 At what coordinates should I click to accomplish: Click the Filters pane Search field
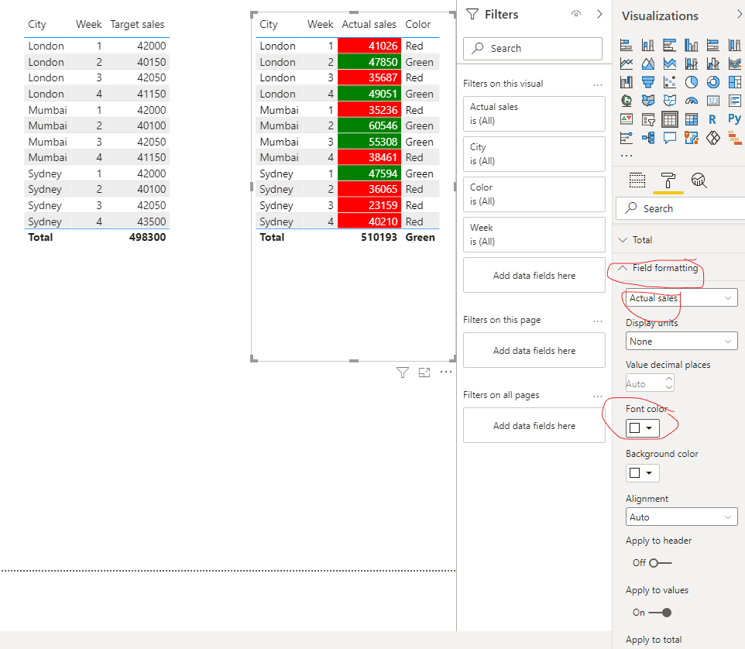pyautogui.click(x=533, y=49)
